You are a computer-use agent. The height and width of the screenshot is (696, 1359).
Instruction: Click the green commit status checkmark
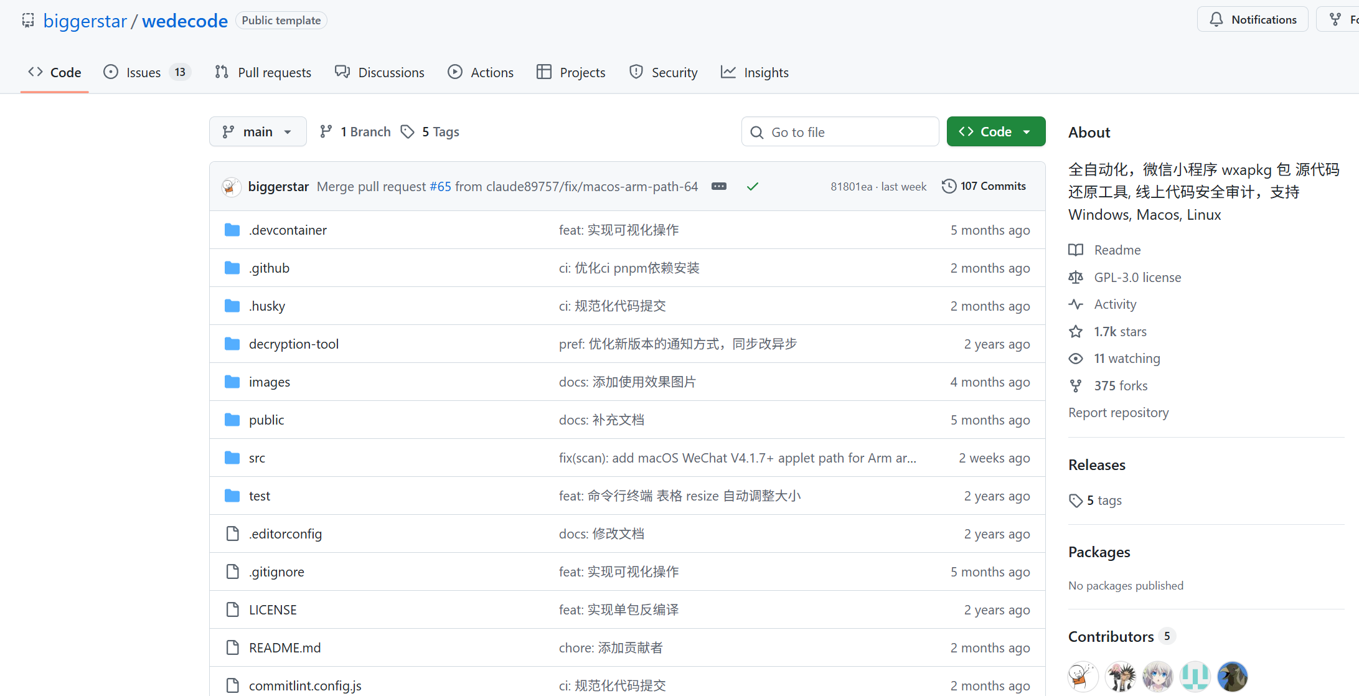[x=752, y=186]
